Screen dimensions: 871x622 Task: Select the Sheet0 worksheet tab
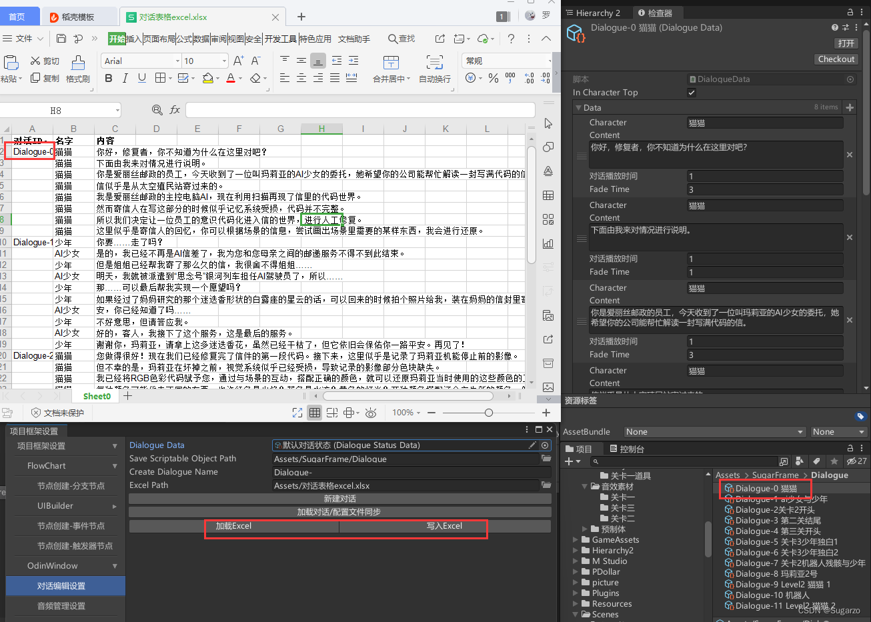click(x=97, y=396)
